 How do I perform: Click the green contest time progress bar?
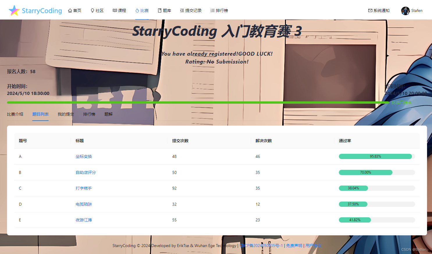pos(198,103)
